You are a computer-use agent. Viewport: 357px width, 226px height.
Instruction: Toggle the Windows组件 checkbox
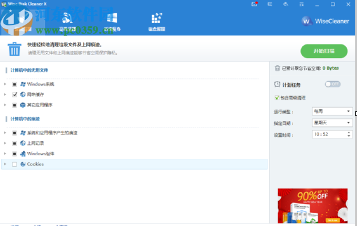point(15,154)
